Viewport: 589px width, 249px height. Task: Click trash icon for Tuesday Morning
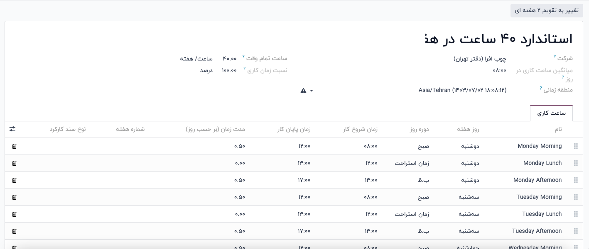(14, 197)
